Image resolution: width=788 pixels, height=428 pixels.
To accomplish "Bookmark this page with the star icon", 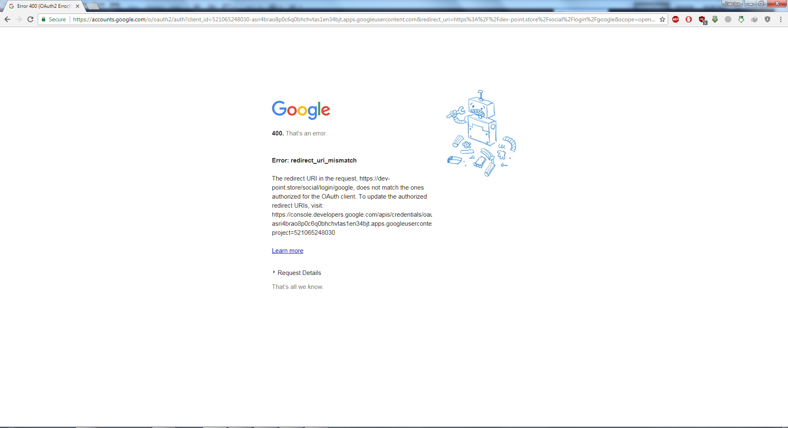I will [x=662, y=19].
